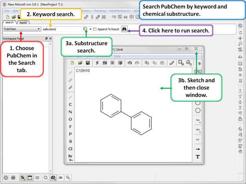Open the substructure sketch editor icon
The height and width of the screenshot is (184, 246).
(x=86, y=29)
